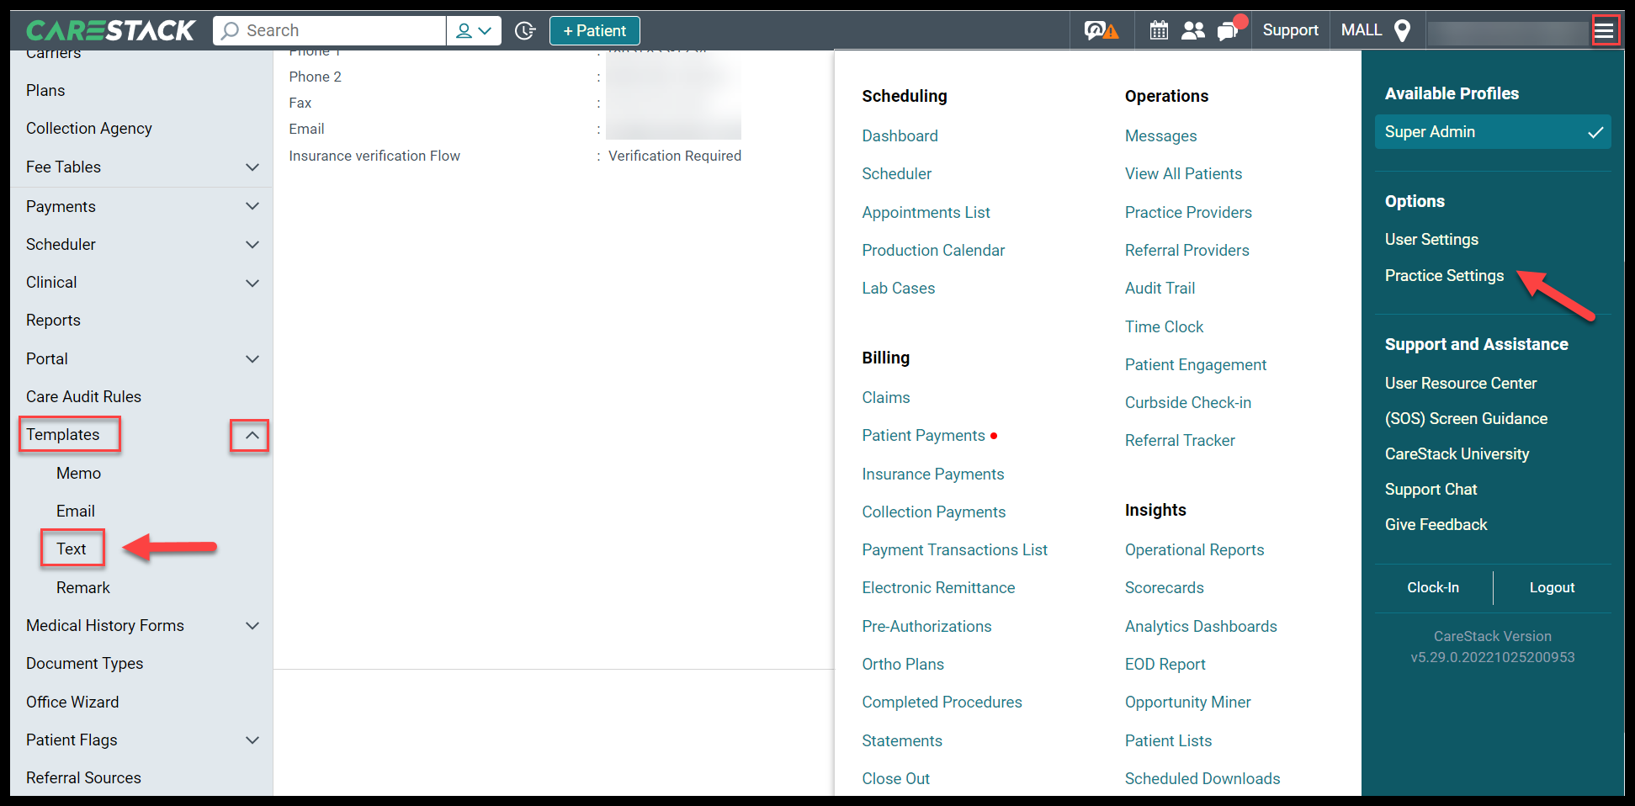Click the person icon beside the search bar
This screenshot has height=806, width=1635.
coord(463,30)
